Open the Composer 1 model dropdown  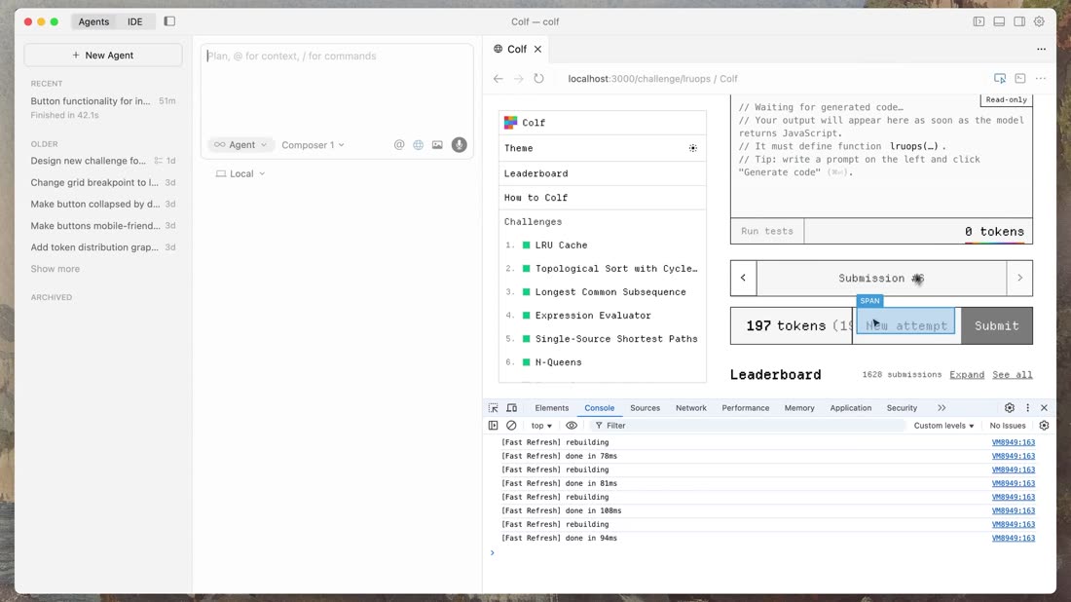313,145
